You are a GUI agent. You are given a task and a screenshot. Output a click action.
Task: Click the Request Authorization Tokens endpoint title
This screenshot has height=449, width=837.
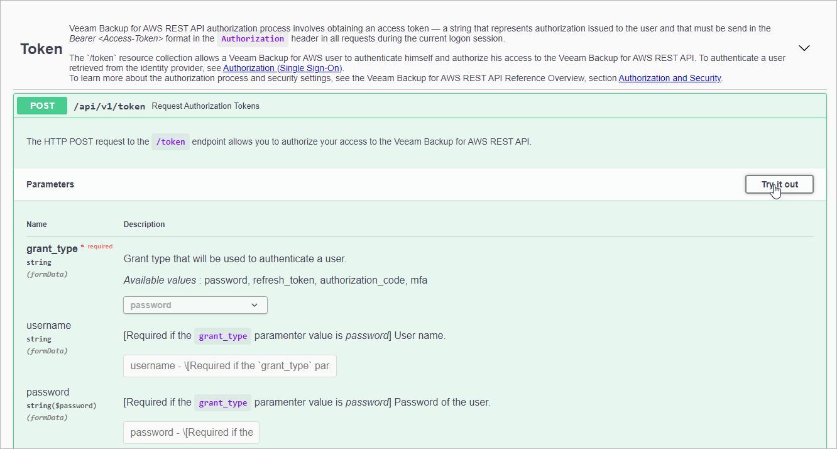click(x=205, y=106)
